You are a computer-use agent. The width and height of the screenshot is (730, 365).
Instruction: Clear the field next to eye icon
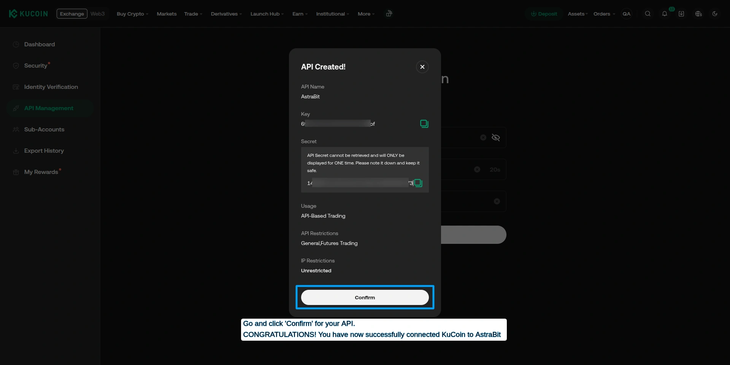click(483, 137)
